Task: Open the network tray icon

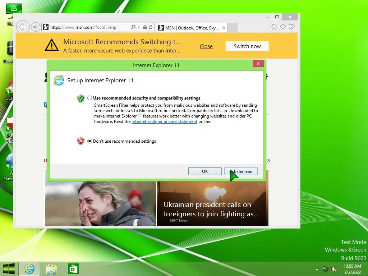Action: coord(326,269)
